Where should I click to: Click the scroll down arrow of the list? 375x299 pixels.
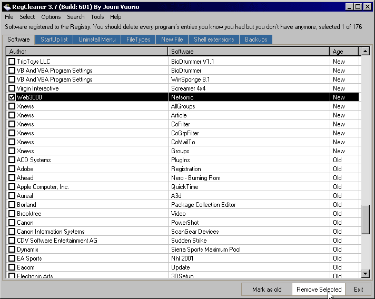[x=365, y=273]
